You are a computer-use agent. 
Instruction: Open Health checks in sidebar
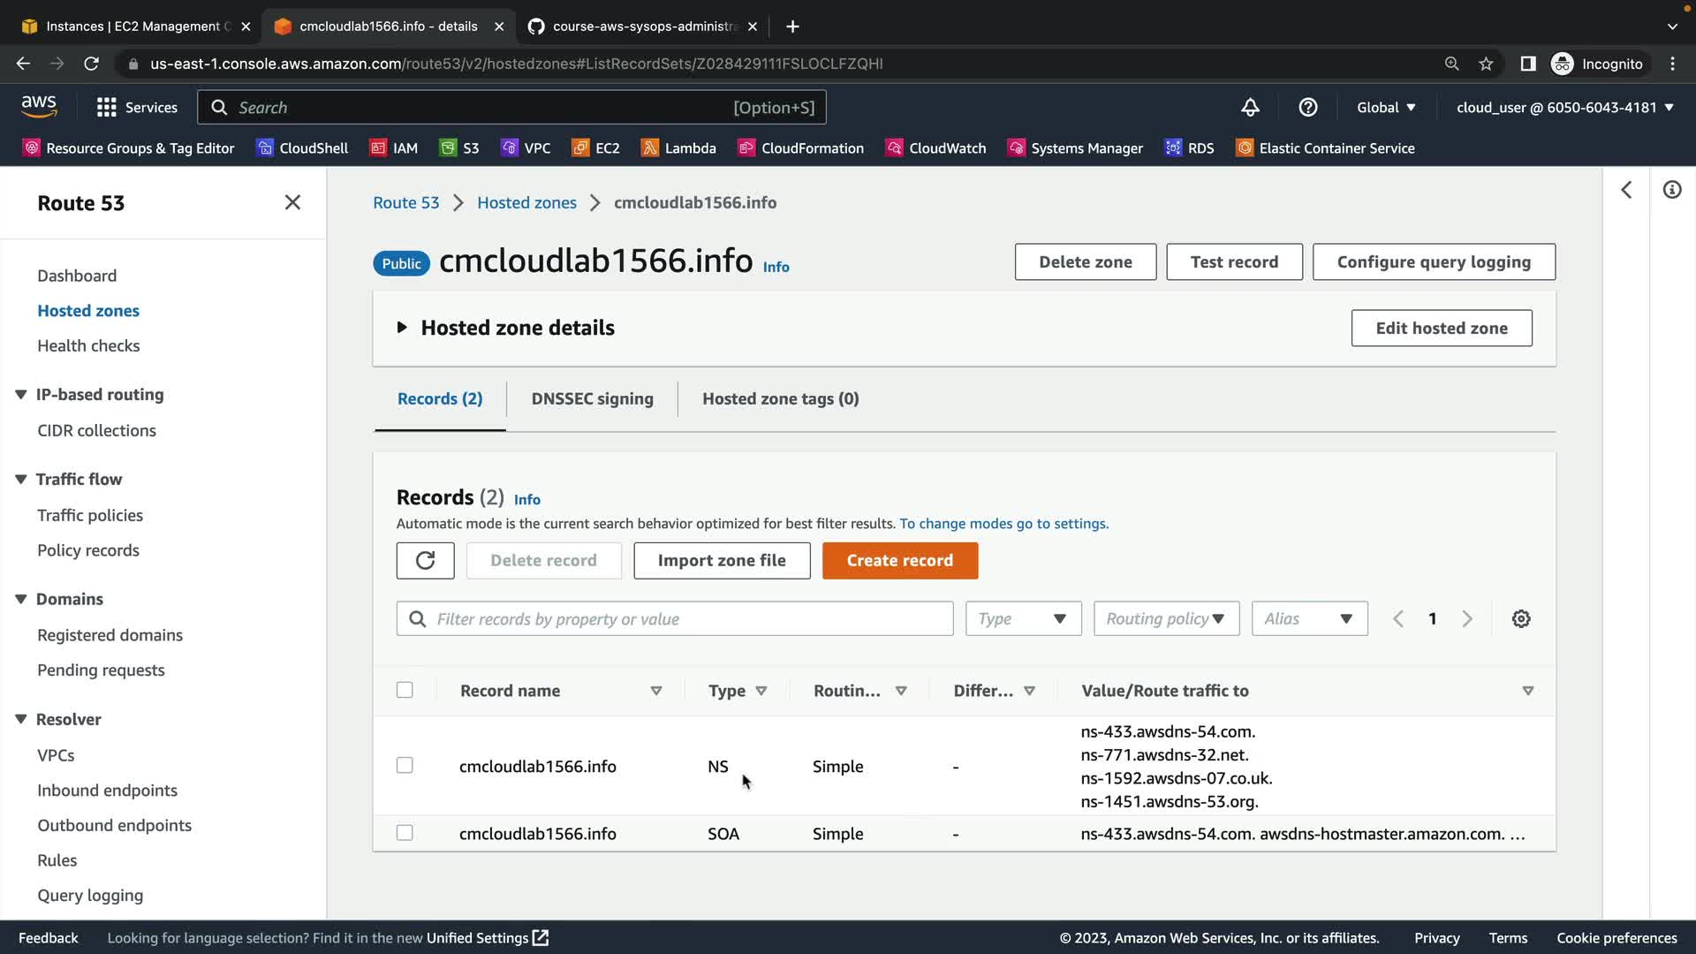pos(88,346)
